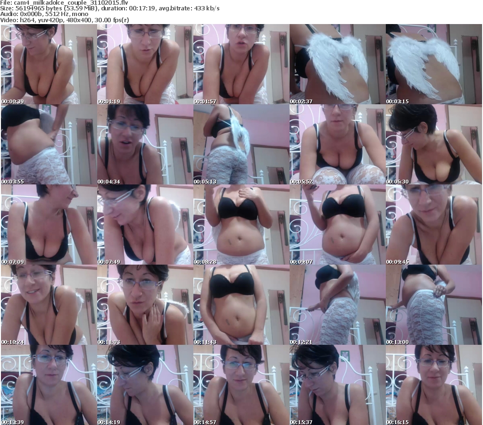Open the frame stamped 00:02:37

(x=338, y=64)
